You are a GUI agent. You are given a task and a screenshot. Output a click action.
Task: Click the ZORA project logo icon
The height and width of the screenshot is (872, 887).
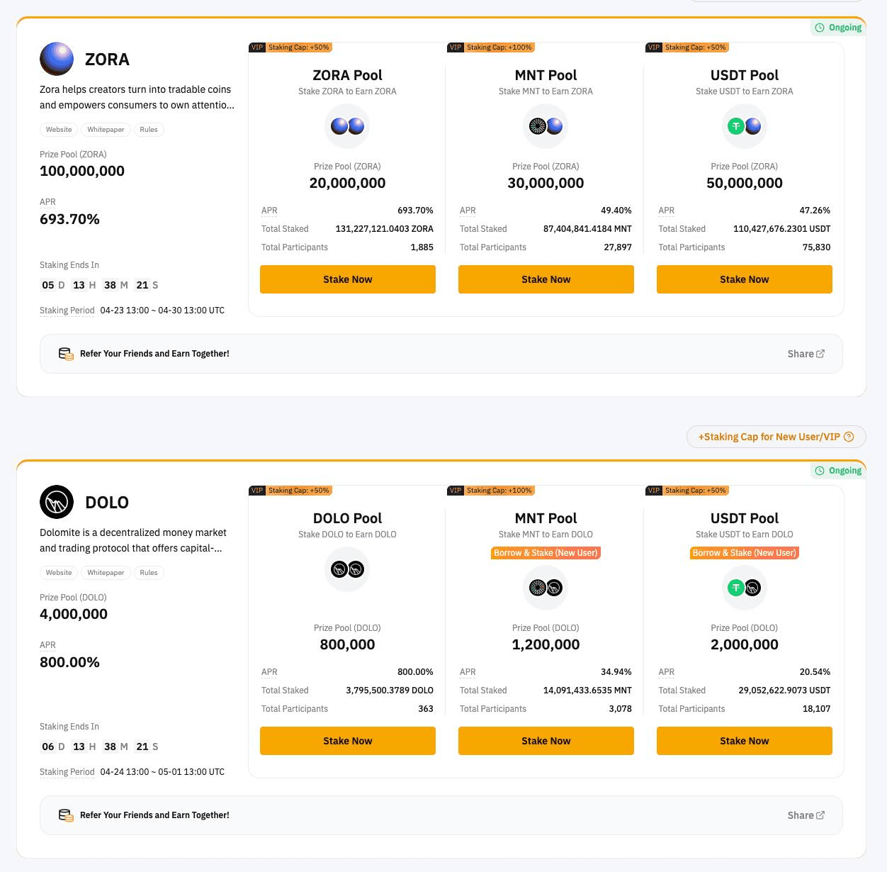[57, 59]
